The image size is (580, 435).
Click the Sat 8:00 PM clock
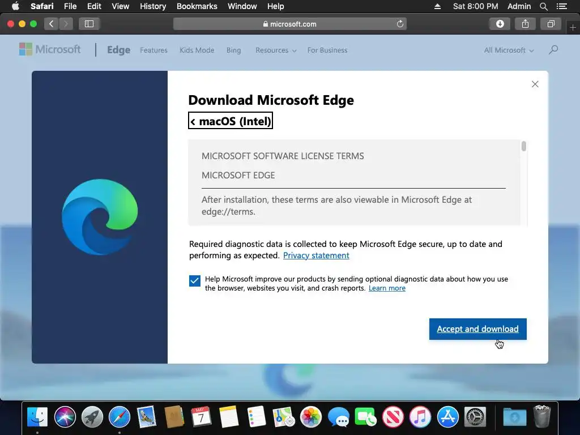click(475, 6)
